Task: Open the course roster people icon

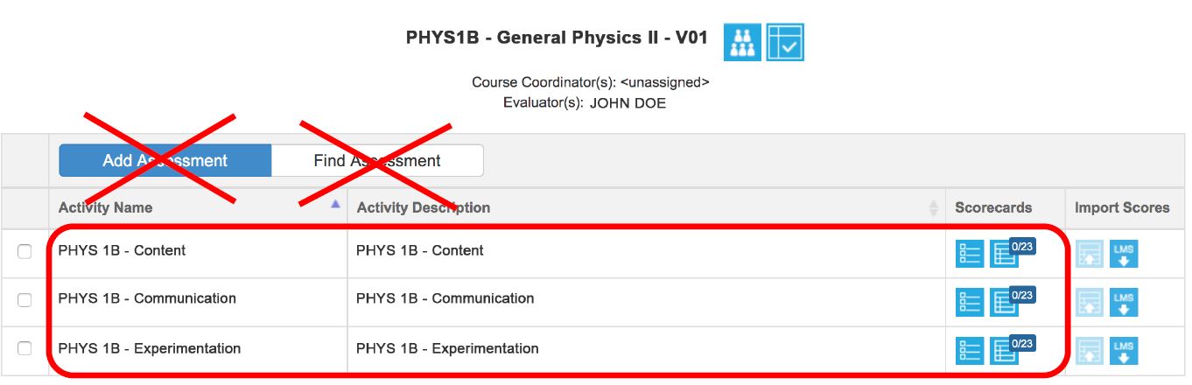Action: (x=742, y=42)
